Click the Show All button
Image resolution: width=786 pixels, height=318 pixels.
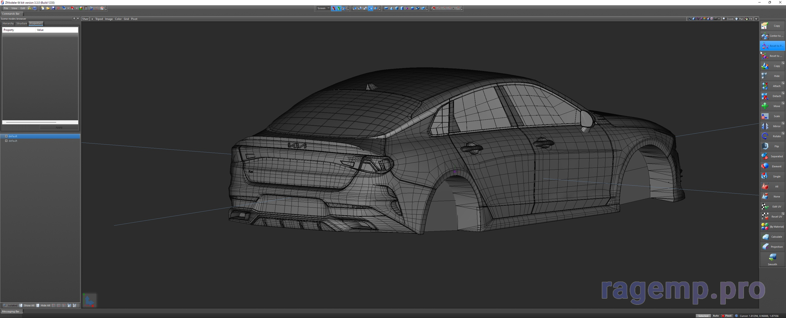27,305
